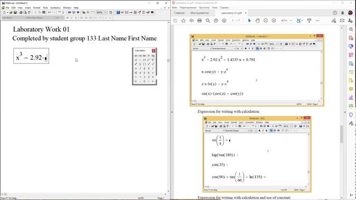Open Calculator toolbar from Math palette
The width and height of the screenshot is (356, 200).
[x=118, y=12]
